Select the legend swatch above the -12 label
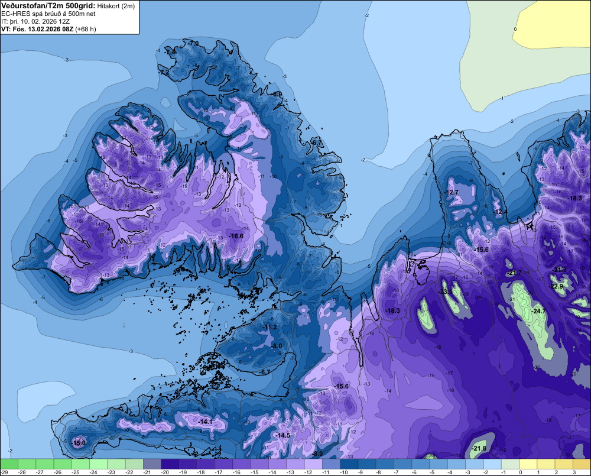Viewport: 591px width, 476px height. point(313,464)
